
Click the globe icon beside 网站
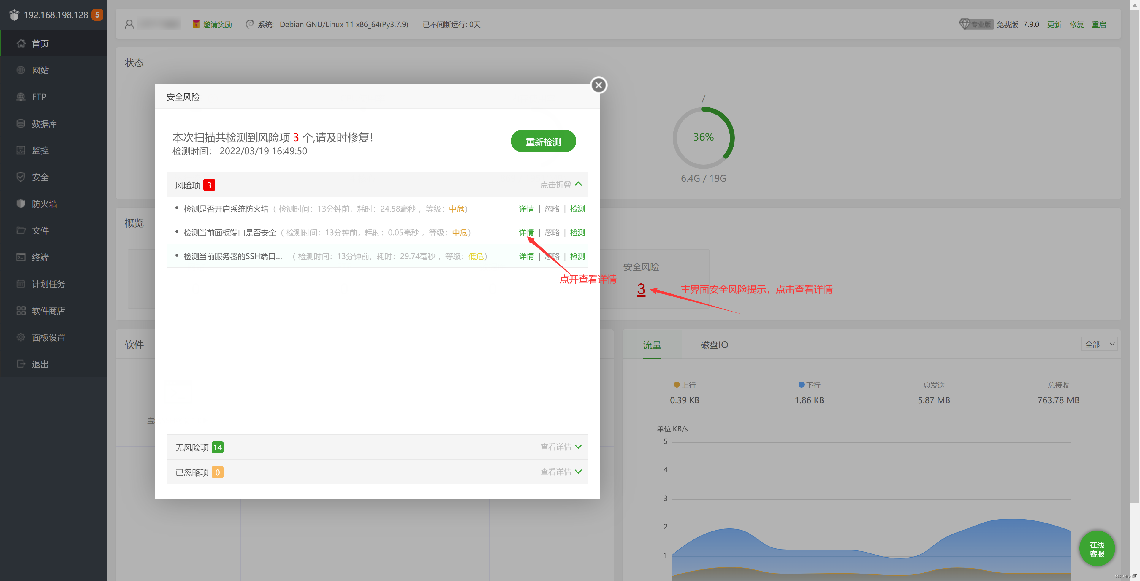pos(21,70)
